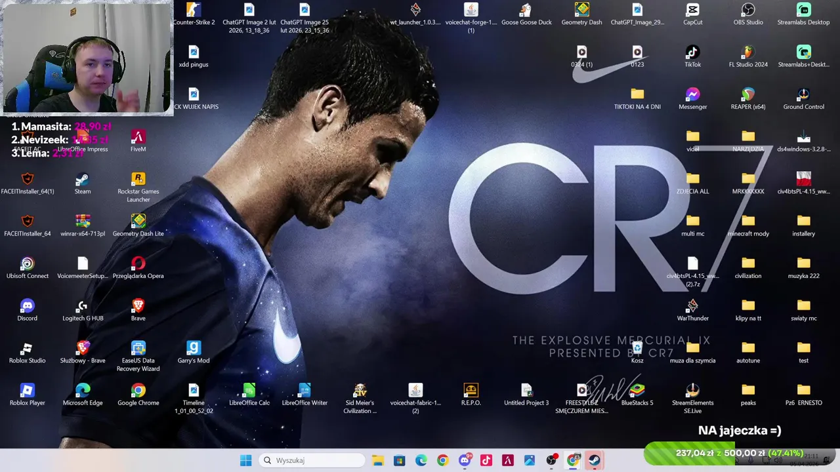Select the Brave browser desktop icon
Screen dimensions: 840x472
tap(138, 310)
